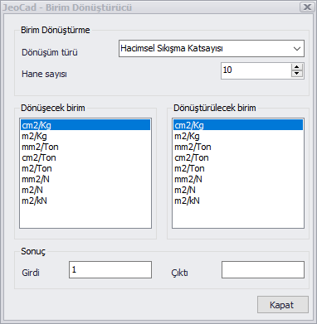
Task: Select m2/Kg in Dönüşecek birim list
Action: (x=85, y=136)
